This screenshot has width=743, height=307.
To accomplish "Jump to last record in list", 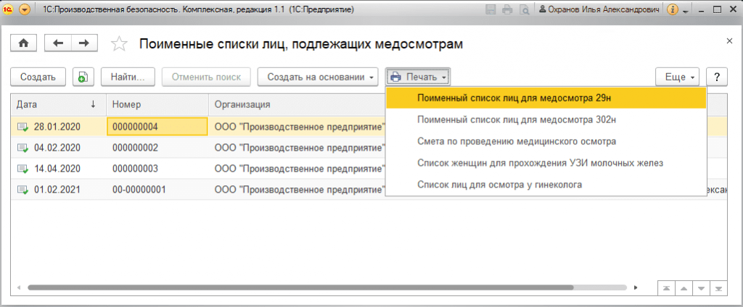I will pyautogui.click(x=719, y=288).
